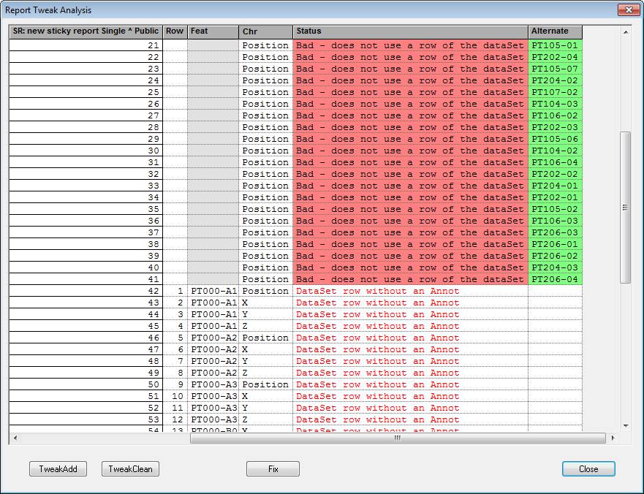Click the Chr column header
This screenshot has height=494, width=644.
(x=265, y=31)
